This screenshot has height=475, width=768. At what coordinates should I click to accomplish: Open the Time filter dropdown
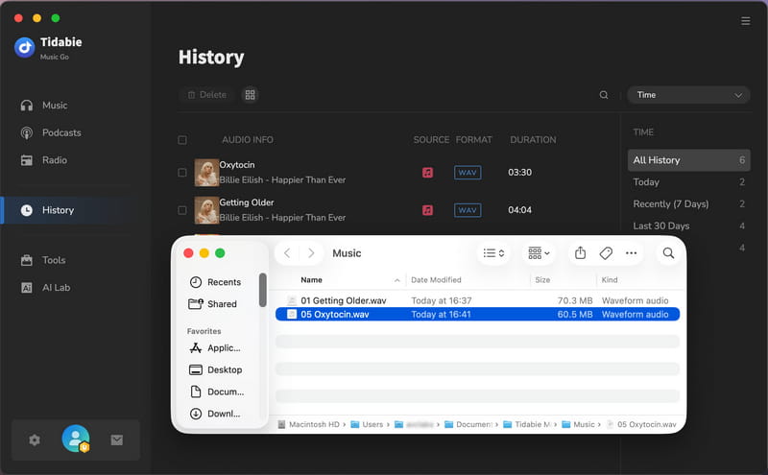[x=688, y=95]
